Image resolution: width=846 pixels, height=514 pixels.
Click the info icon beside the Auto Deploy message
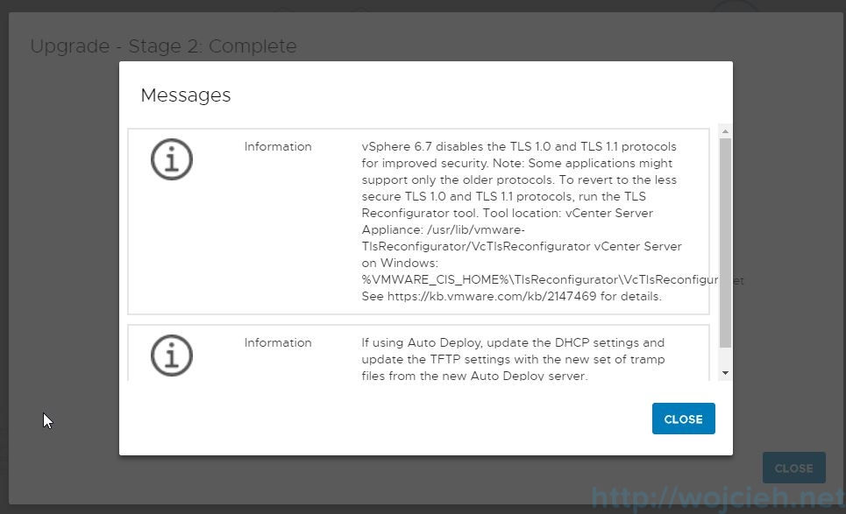(171, 356)
